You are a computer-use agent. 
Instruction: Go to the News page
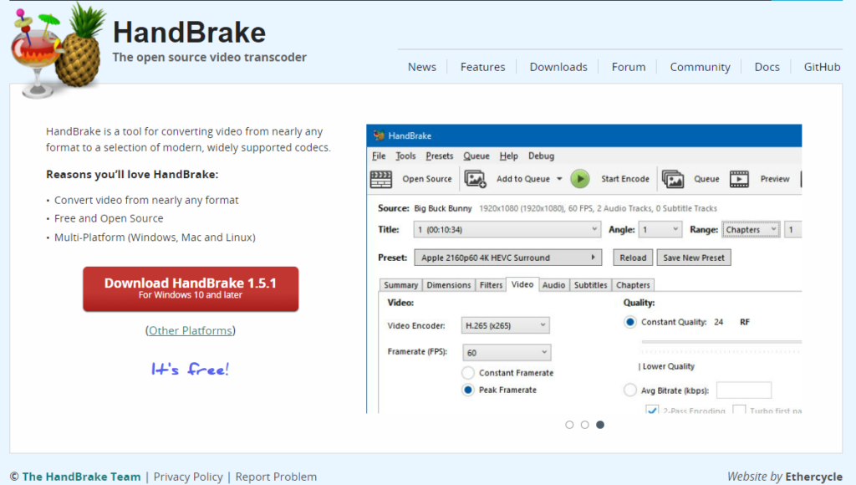[422, 67]
